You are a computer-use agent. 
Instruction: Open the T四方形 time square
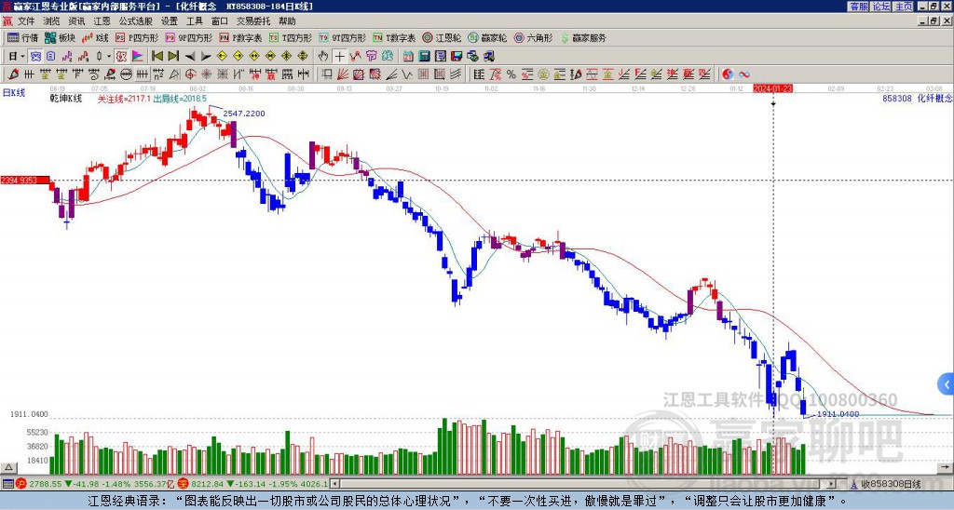coord(291,37)
